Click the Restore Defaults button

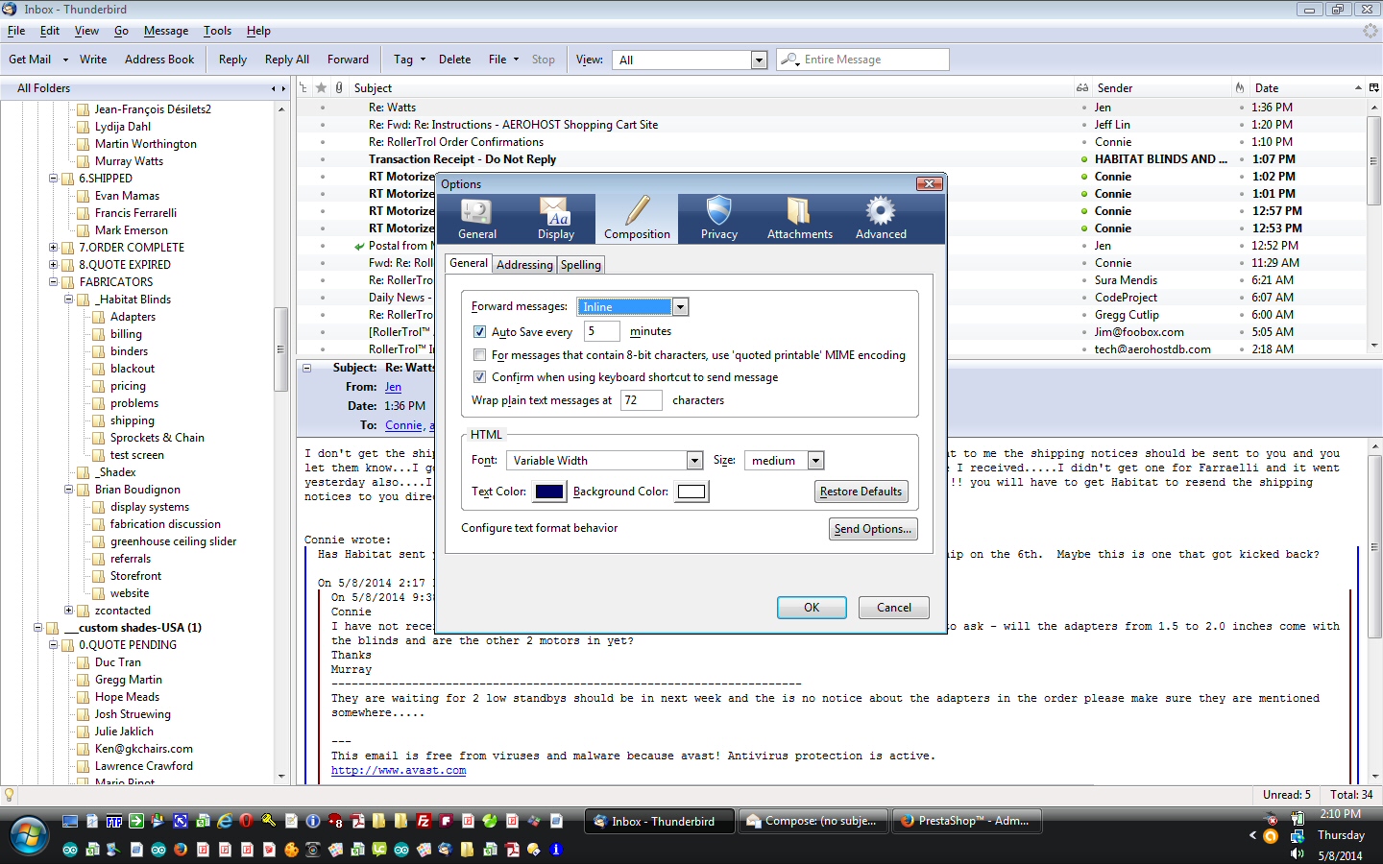[861, 492]
